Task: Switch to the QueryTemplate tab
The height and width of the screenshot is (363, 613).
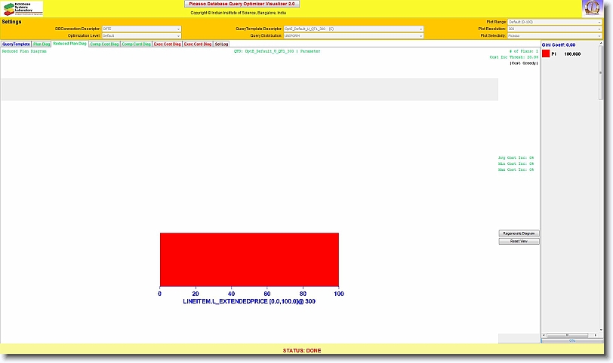Action: click(x=16, y=44)
